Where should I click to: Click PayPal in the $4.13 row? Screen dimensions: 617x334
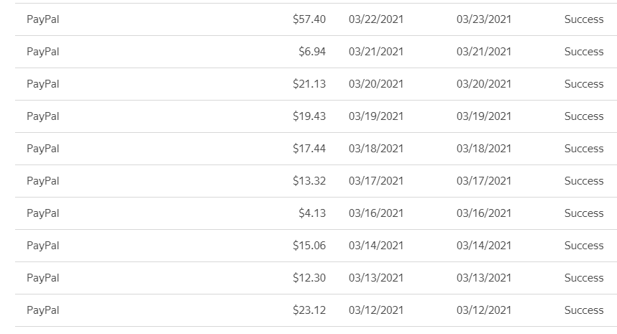pos(42,213)
